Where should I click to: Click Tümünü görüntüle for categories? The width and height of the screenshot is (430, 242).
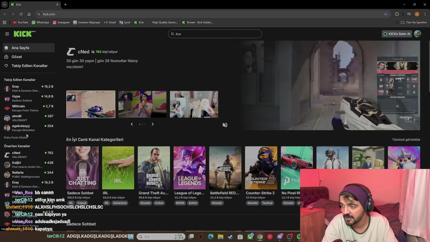(406, 139)
